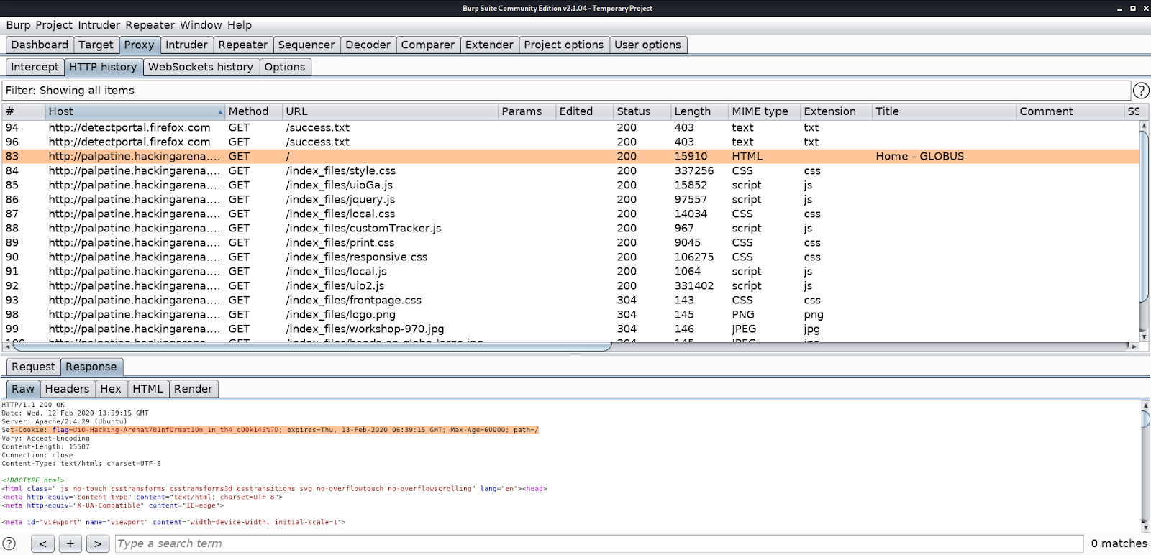
Task: Open the WebSockets history sub-tab
Action: (201, 67)
